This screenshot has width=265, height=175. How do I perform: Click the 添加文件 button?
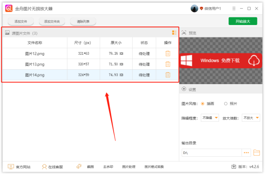(21, 21)
